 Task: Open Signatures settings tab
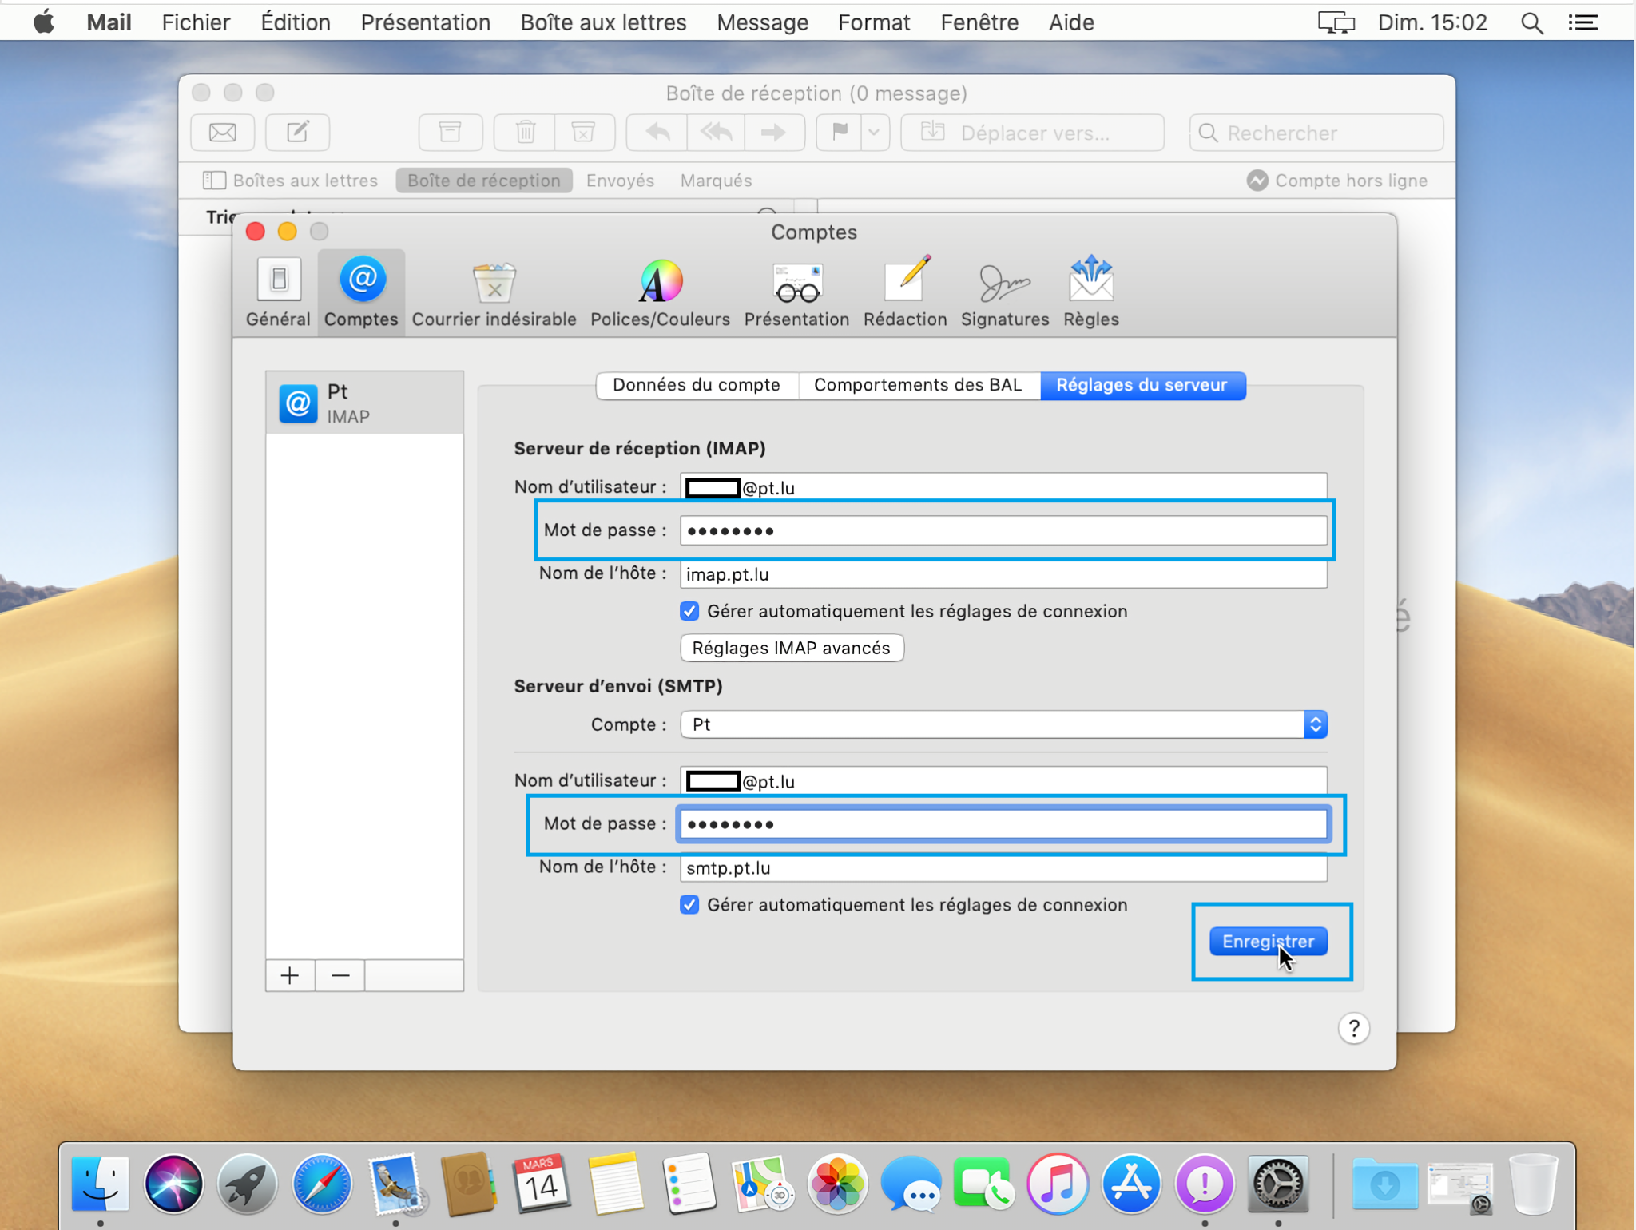coord(1006,289)
